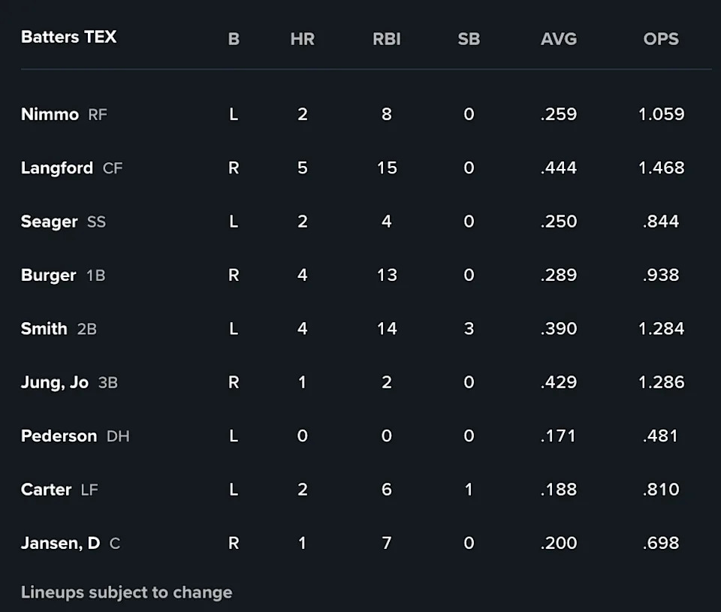View Smith's player details
Screen dimensions: 721x612
click(x=44, y=328)
